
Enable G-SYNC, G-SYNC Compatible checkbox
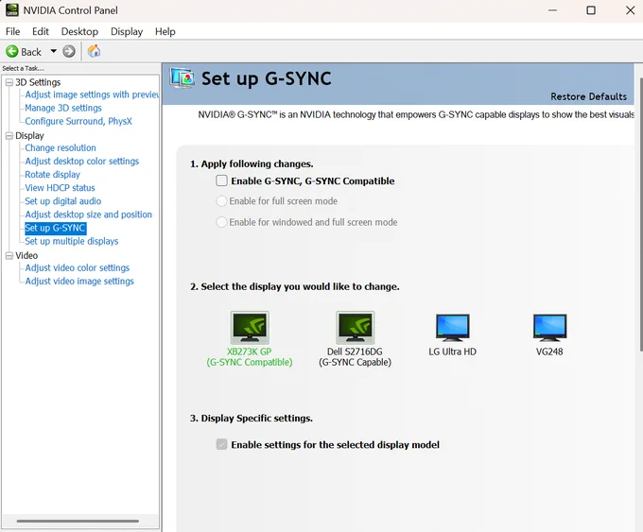[221, 180]
